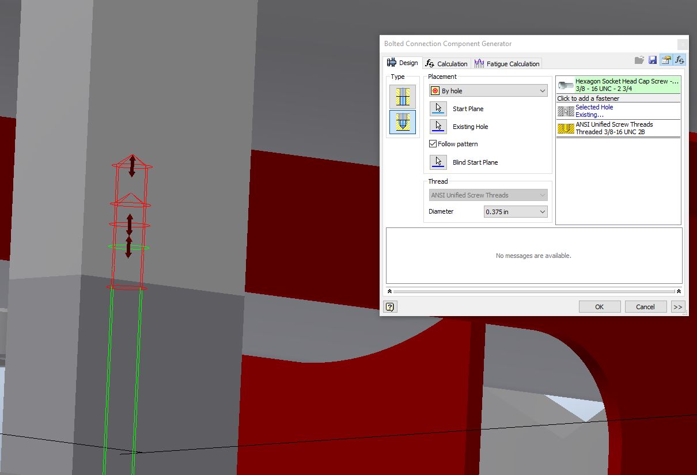Open a bolted connection with the folder icon
The width and height of the screenshot is (697, 475).
coord(640,59)
